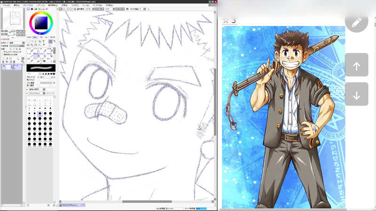Select the open document tab at canvas bottom
This screenshot has height=211, width=376.
pyautogui.click(x=72, y=205)
